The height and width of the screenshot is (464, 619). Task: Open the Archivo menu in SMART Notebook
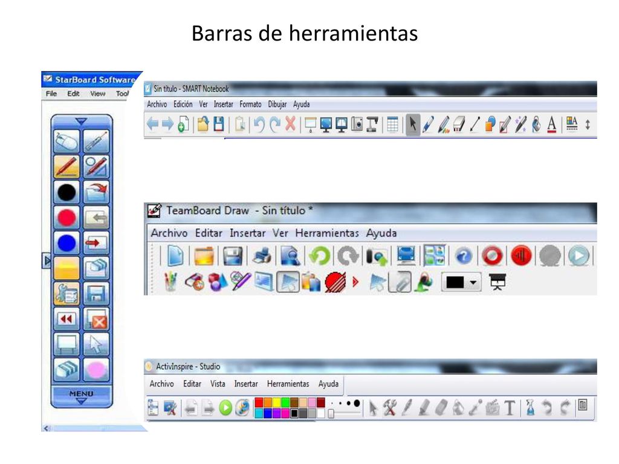click(x=157, y=104)
